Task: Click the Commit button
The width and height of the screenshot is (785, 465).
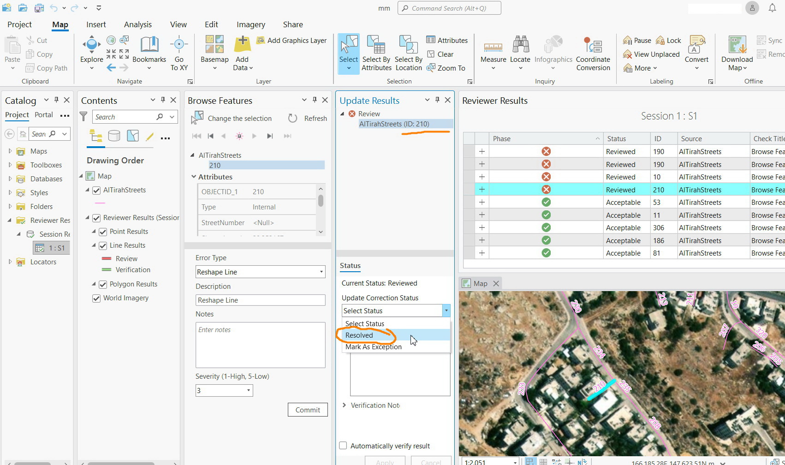Action: click(307, 410)
